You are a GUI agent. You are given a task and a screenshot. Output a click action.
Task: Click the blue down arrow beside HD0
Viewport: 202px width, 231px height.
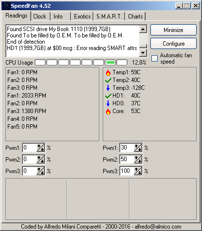[x=108, y=103]
